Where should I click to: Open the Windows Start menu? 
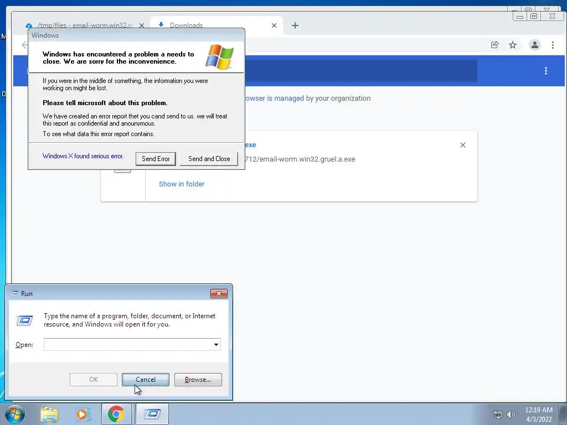pyautogui.click(x=14, y=414)
